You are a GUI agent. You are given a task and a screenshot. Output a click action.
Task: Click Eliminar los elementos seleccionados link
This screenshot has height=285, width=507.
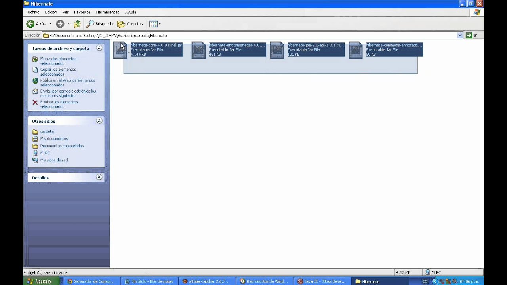coord(59,104)
